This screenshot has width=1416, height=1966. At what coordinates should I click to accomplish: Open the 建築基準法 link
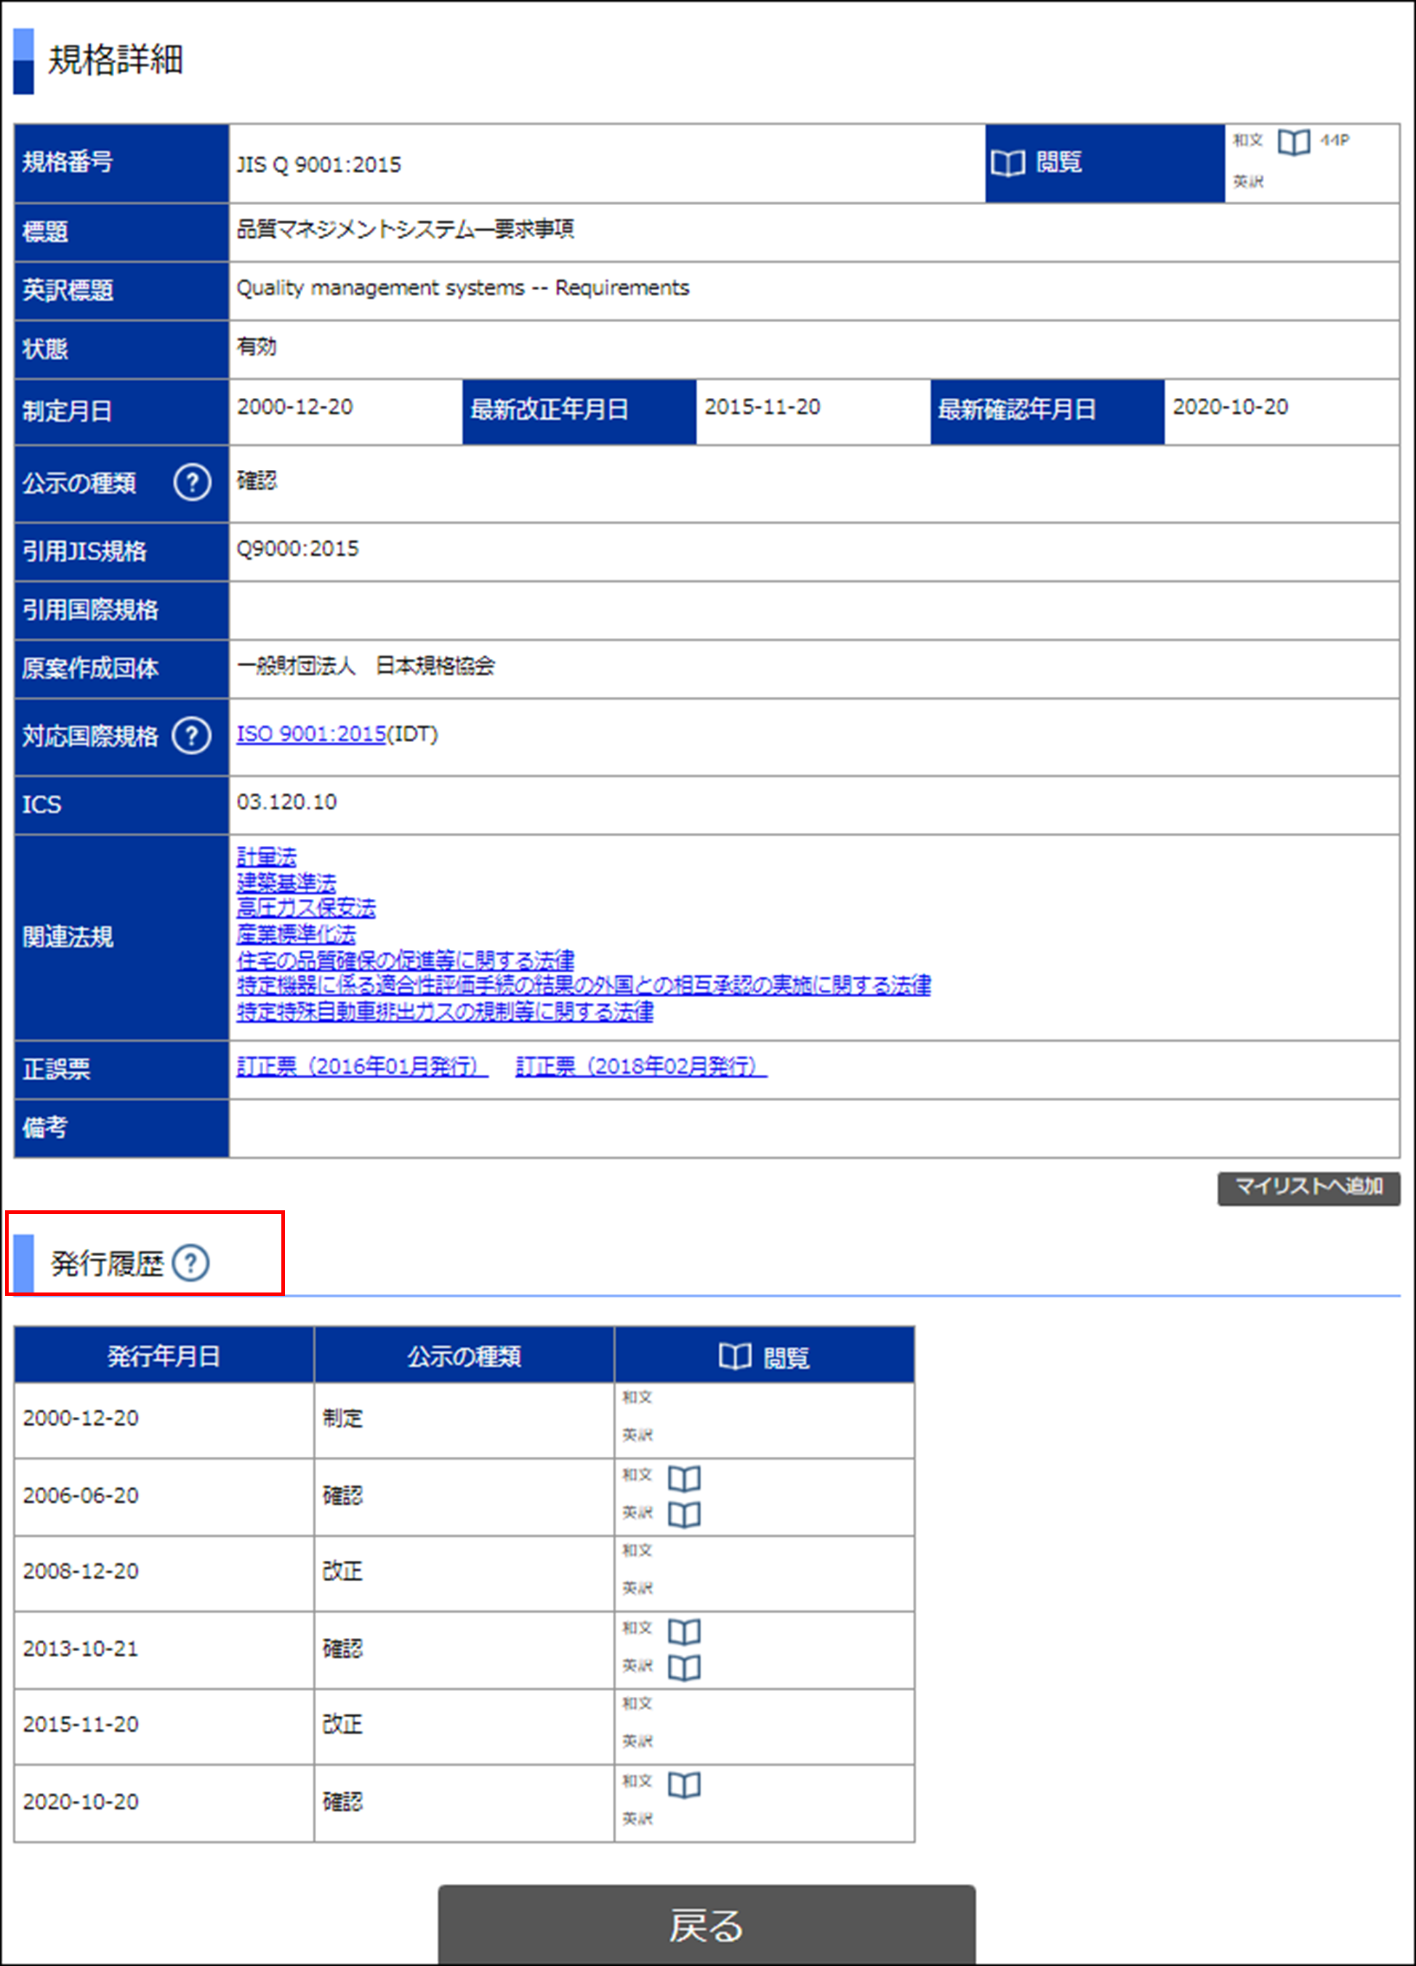click(286, 882)
